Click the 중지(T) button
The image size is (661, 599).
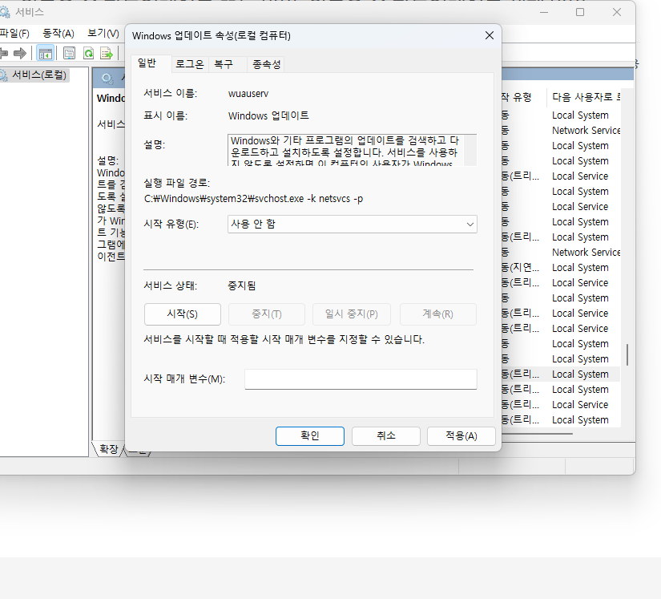tap(267, 314)
